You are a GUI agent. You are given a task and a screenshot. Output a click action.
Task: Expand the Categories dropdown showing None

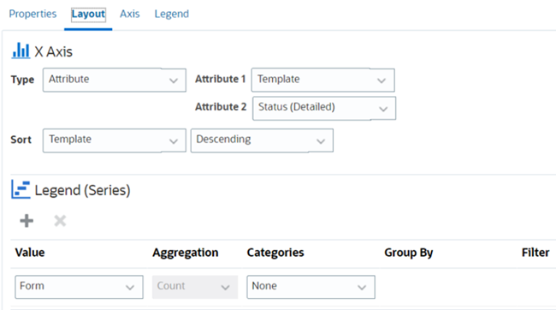(x=311, y=287)
